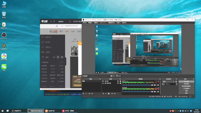This screenshot has height=113, width=201.
Task: Open the 工具(T) menu in OBS
Action: [118, 23]
